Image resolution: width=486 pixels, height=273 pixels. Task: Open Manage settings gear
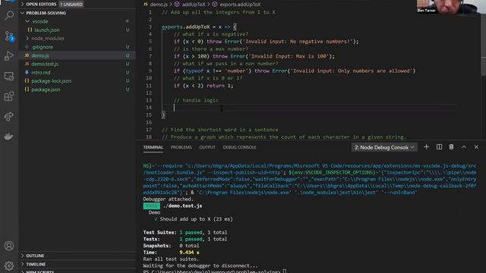click(9, 265)
